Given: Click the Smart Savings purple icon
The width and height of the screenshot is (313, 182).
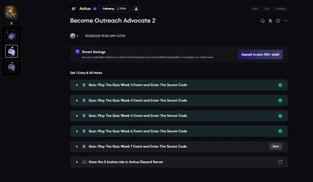Looking at the screenshot, I should (77, 51).
